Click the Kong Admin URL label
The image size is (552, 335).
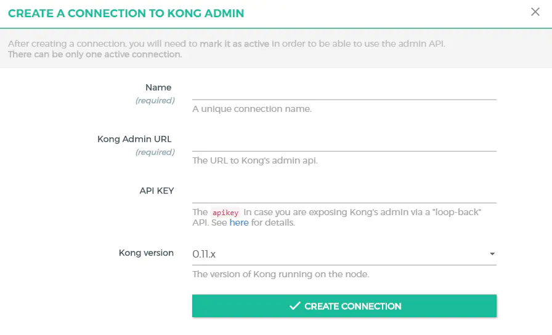[134, 139]
